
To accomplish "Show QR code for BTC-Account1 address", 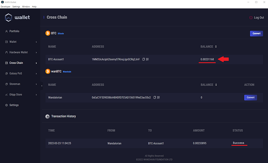I will tap(147, 59).
